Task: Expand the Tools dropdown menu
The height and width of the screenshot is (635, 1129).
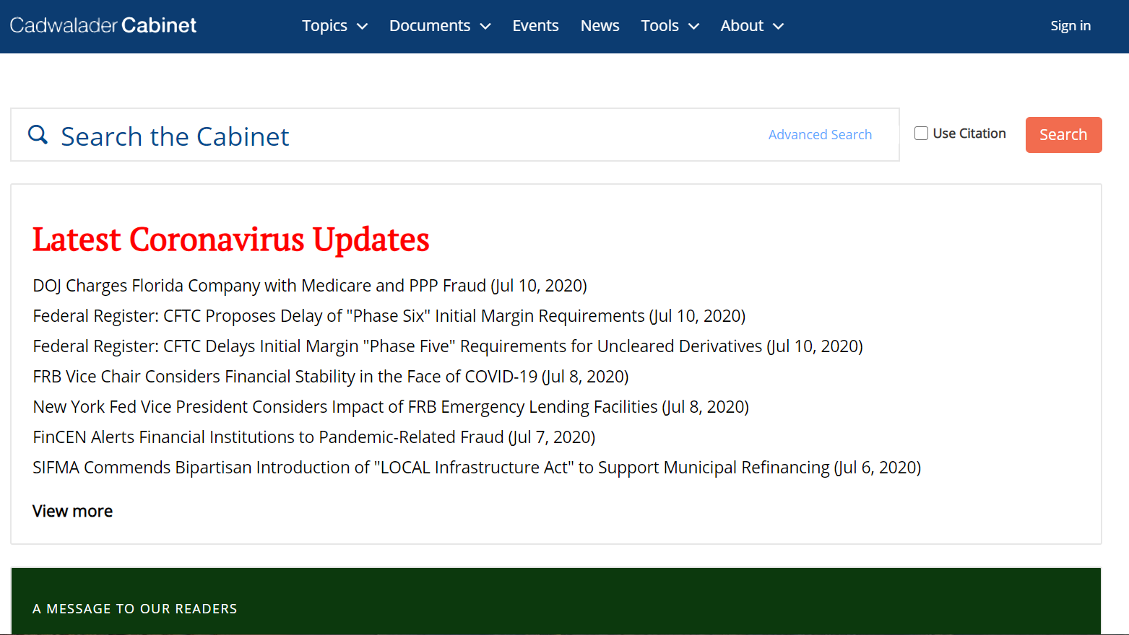Action: 670,26
